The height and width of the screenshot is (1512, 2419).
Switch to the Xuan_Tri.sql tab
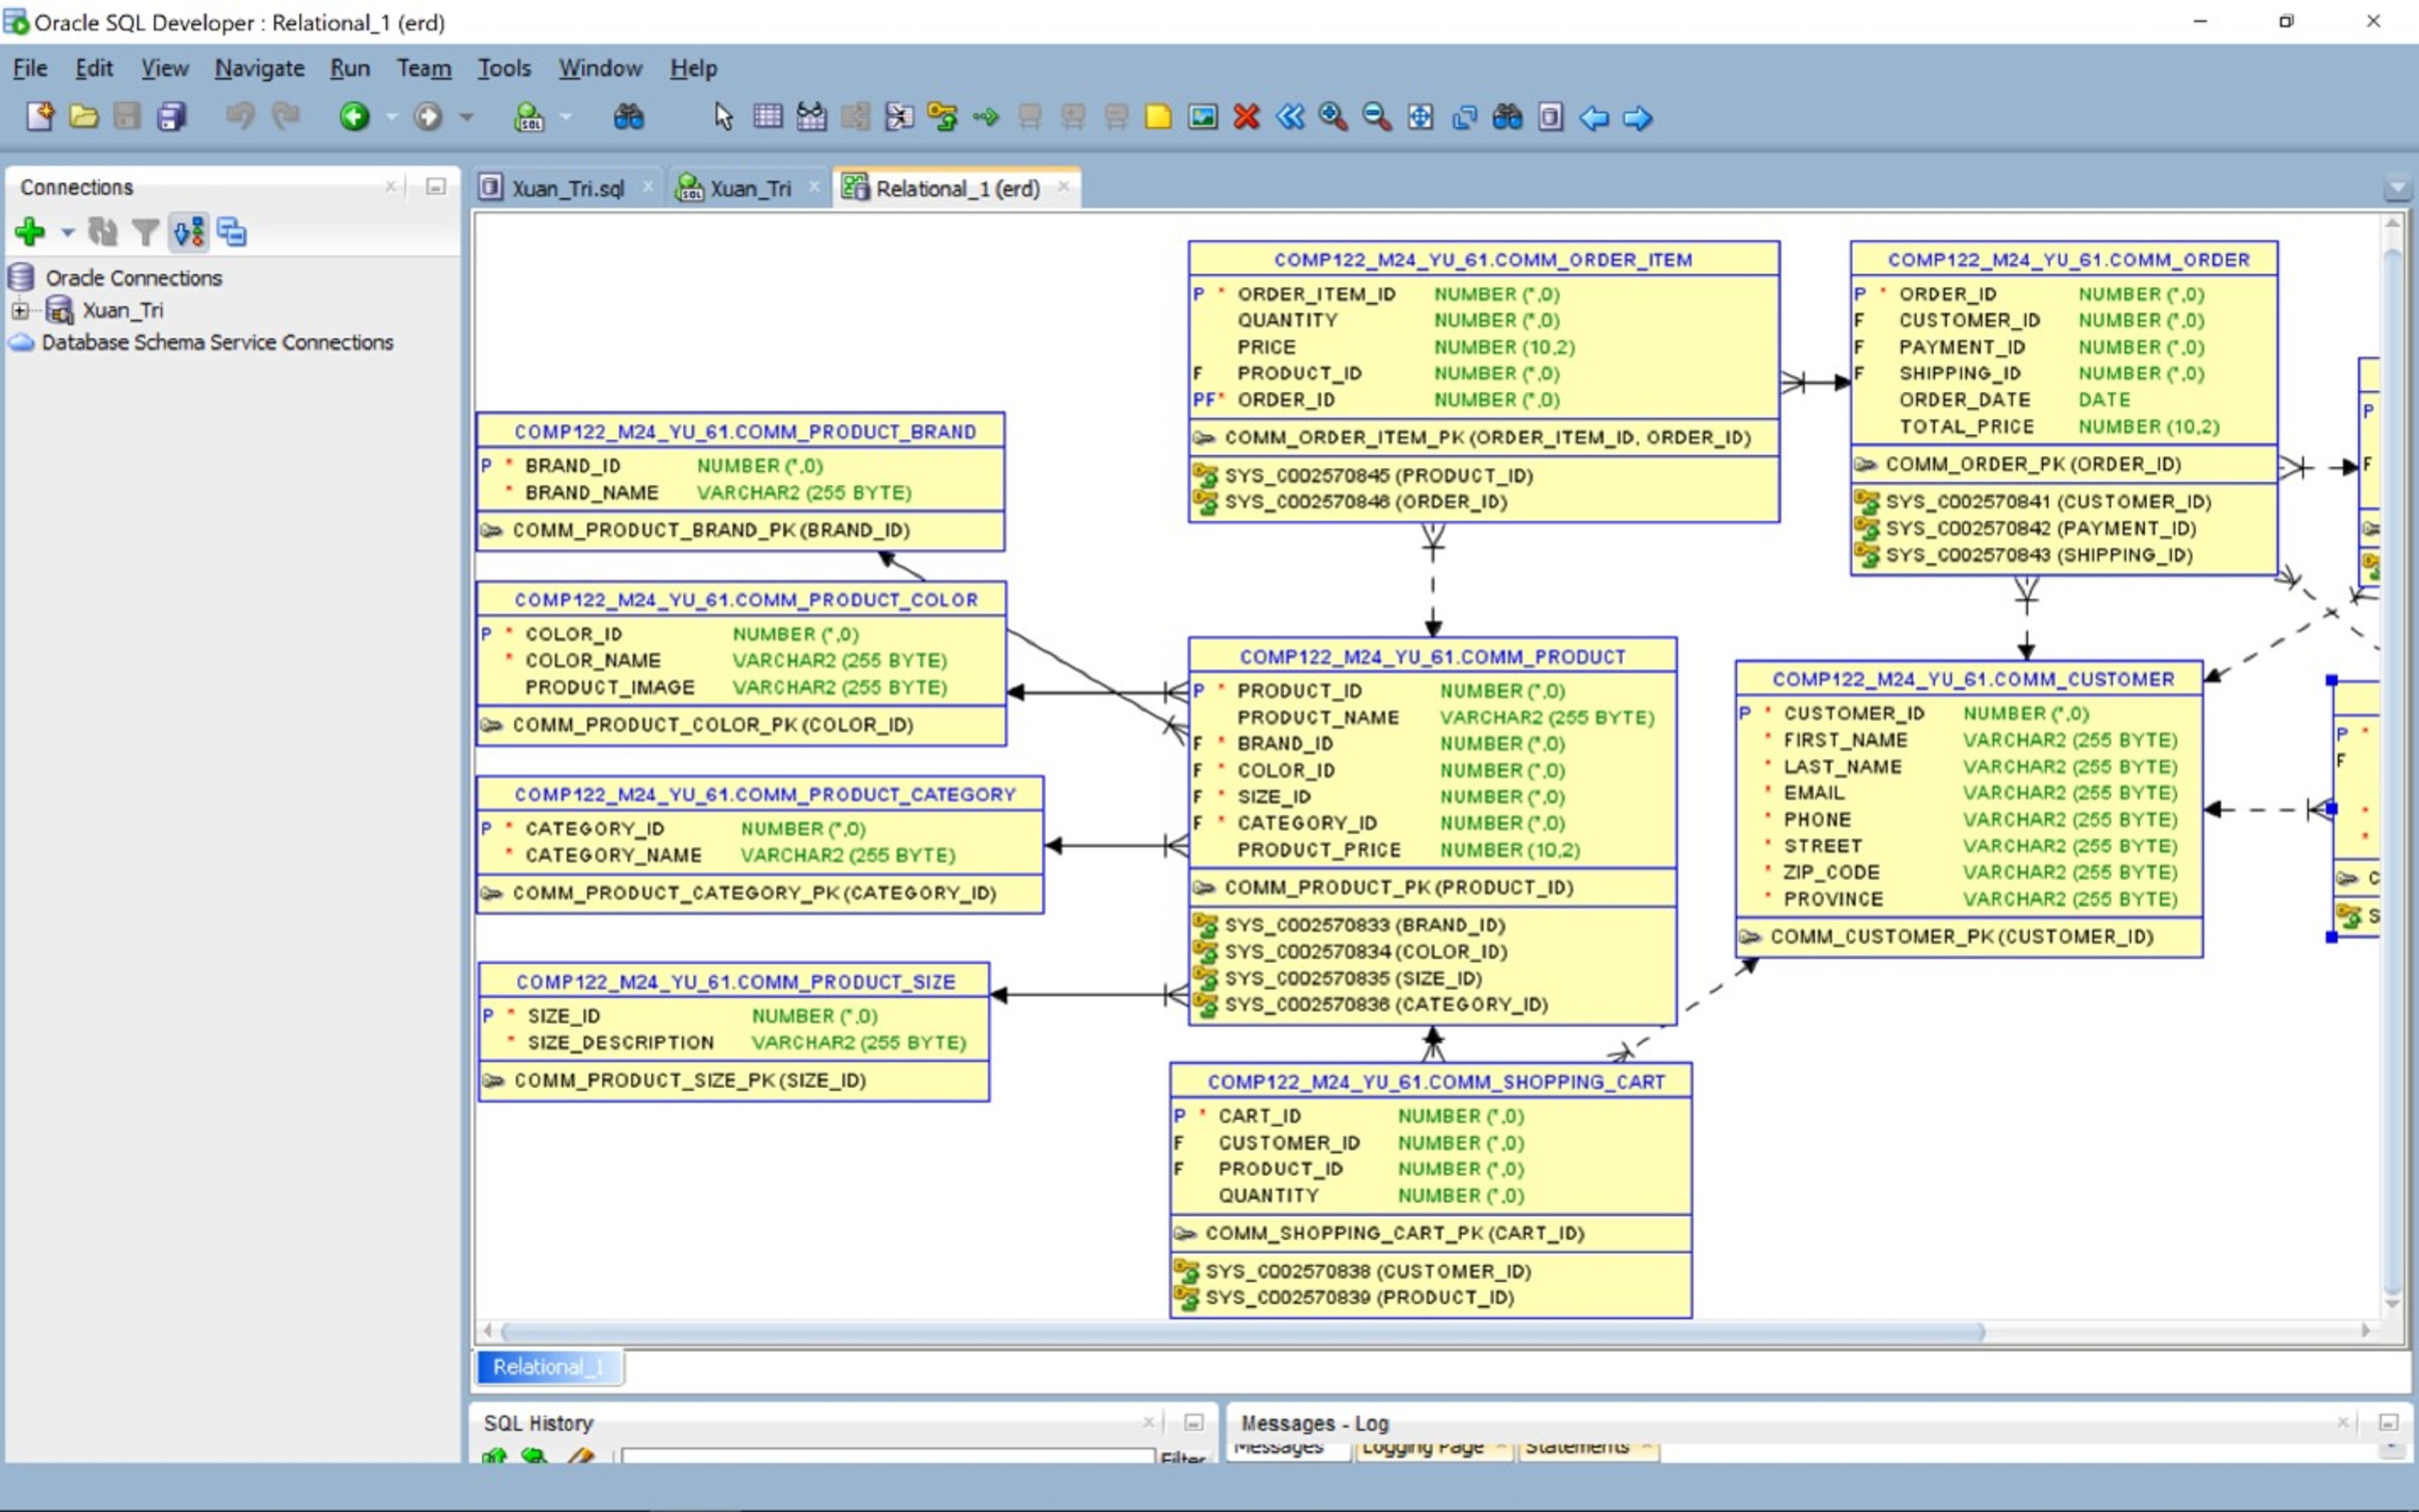567,188
